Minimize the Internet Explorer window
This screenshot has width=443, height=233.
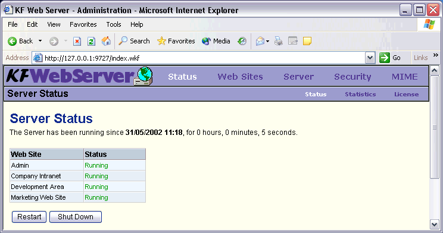(405, 11)
